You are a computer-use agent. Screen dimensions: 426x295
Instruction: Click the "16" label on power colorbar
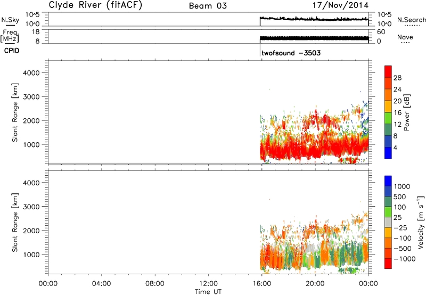[397, 112]
